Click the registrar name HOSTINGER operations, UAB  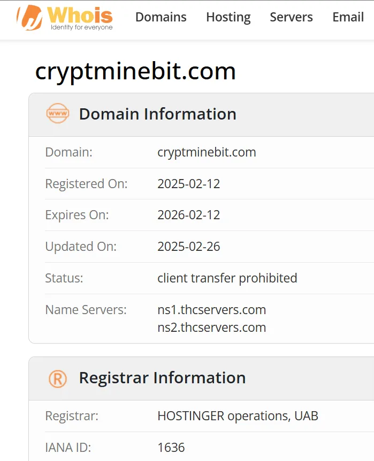(238, 416)
